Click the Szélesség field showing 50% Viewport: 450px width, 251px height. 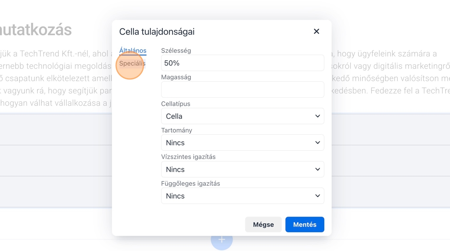pyautogui.click(x=242, y=63)
